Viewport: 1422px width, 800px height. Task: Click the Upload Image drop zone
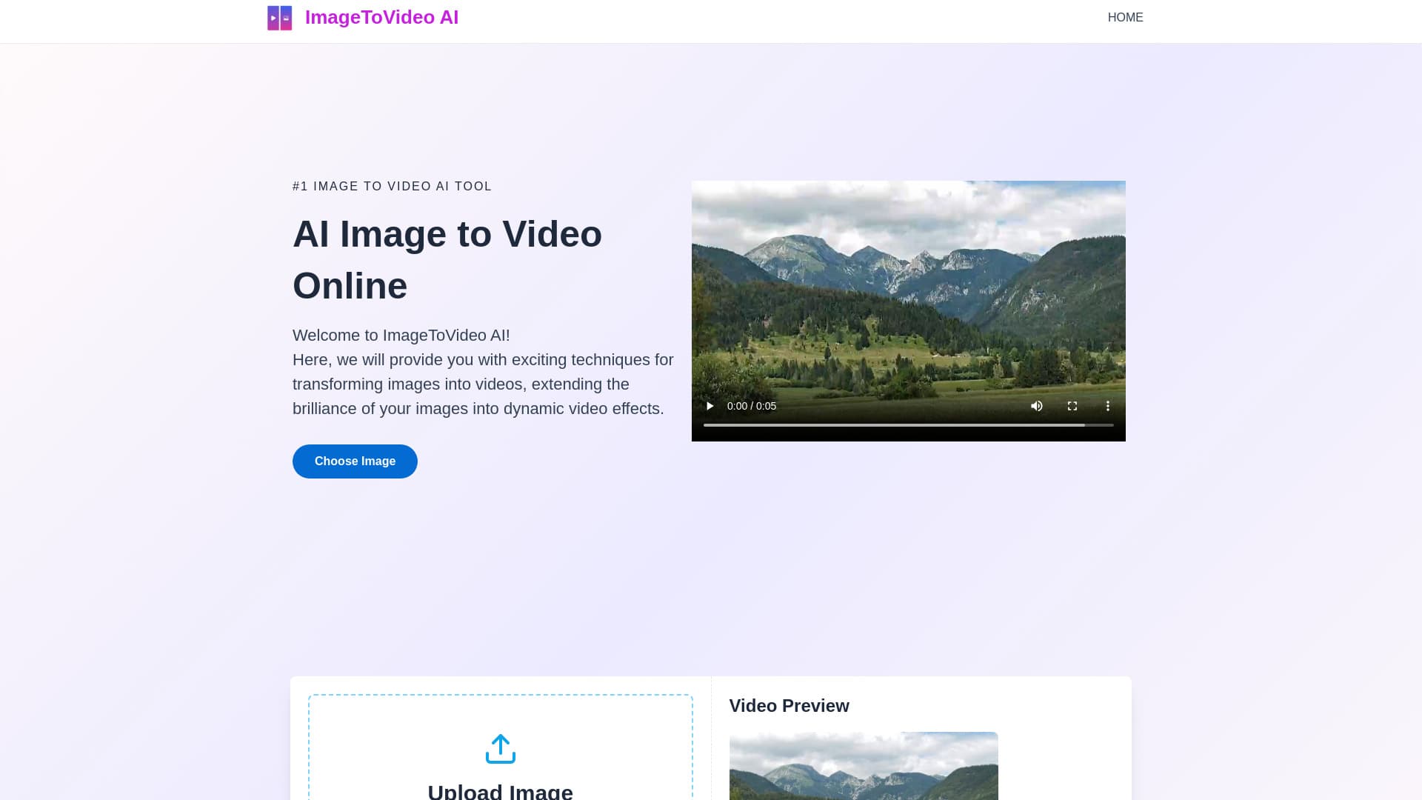tap(501, 756)
